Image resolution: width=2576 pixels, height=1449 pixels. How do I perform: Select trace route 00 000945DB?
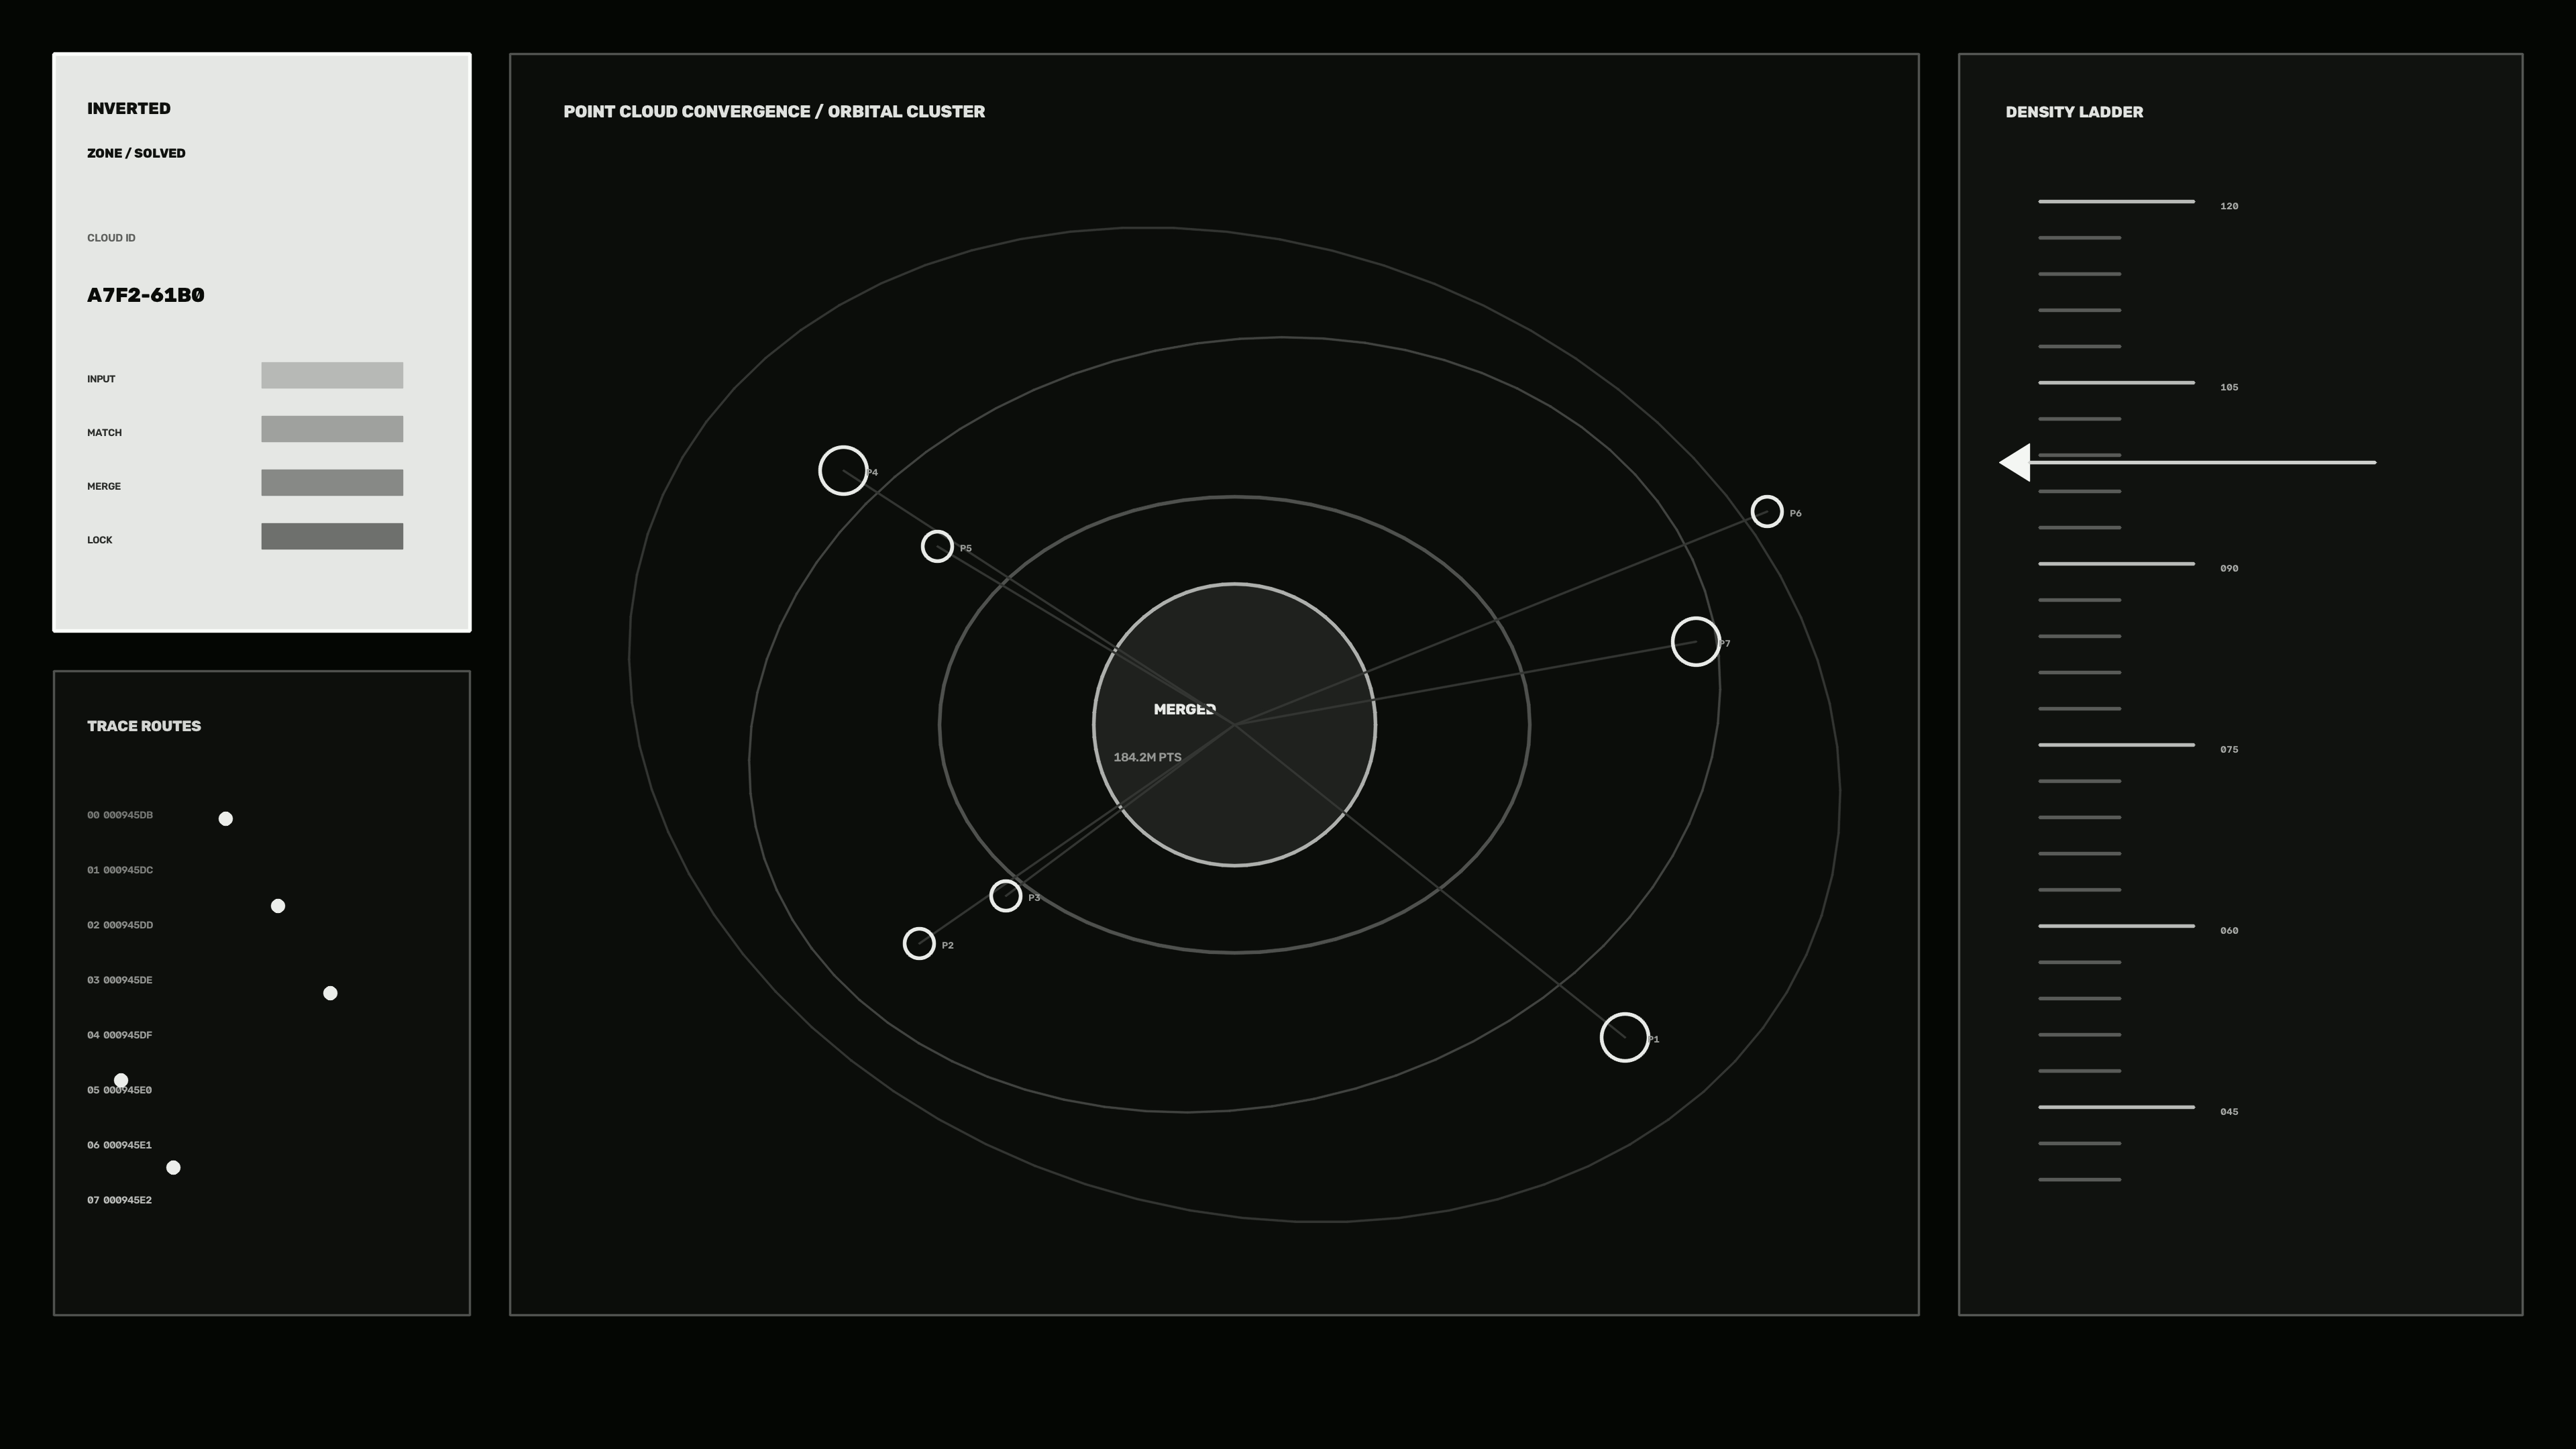tap(120, 815)
